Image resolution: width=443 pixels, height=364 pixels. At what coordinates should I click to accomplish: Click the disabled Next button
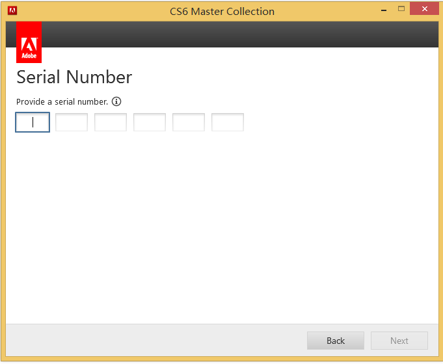399,341
